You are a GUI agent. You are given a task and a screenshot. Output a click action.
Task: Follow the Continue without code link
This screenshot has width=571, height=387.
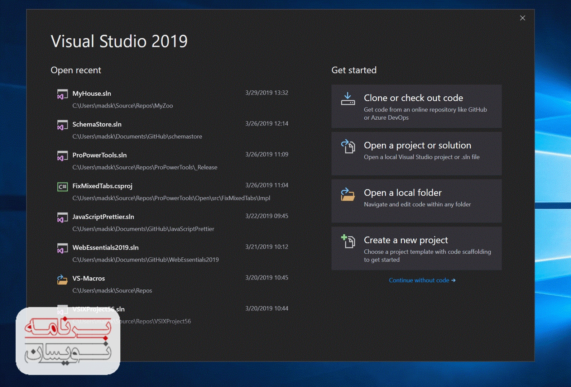422,280
